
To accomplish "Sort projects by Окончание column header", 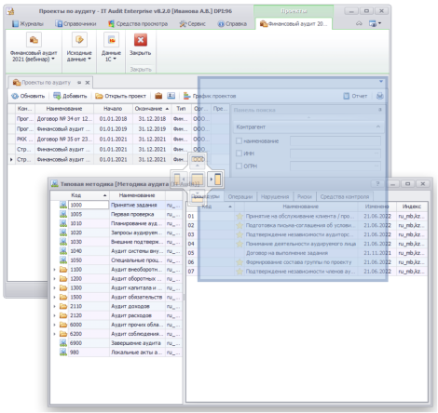I will coord(152,109).
